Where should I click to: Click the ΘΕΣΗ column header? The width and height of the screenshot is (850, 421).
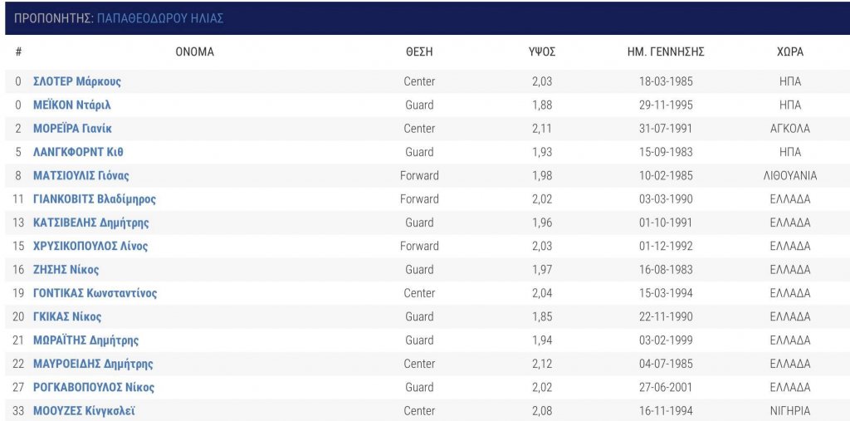pyautogui.click(x=419, y=52)
